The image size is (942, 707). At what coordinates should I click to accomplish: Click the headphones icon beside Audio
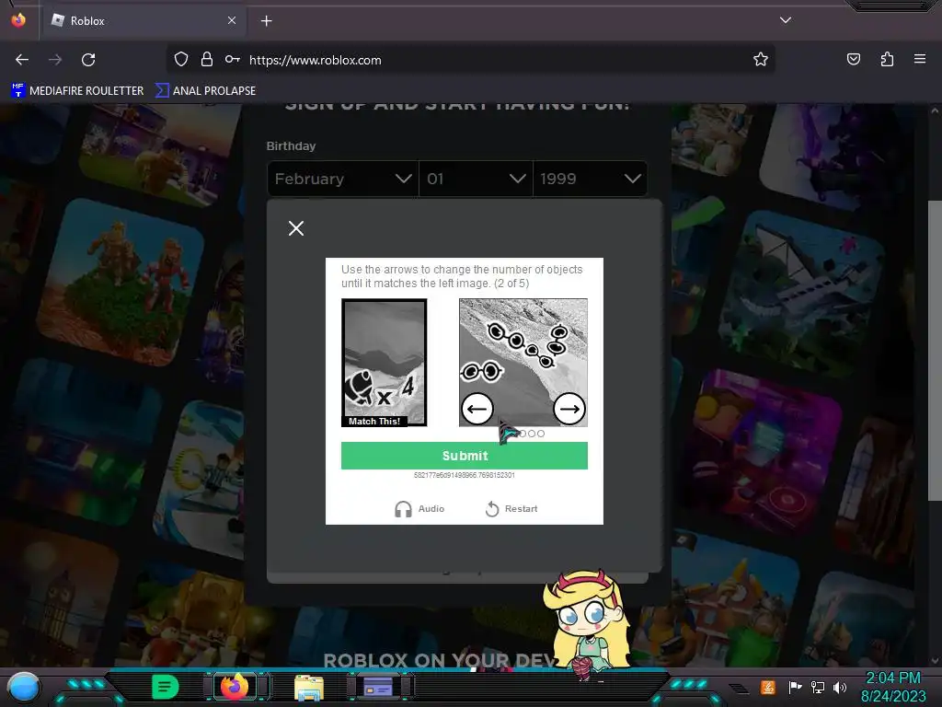[x=403, y=509]
